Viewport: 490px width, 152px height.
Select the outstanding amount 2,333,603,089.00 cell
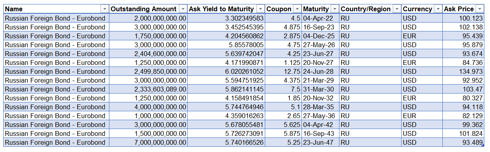[148, 89]
